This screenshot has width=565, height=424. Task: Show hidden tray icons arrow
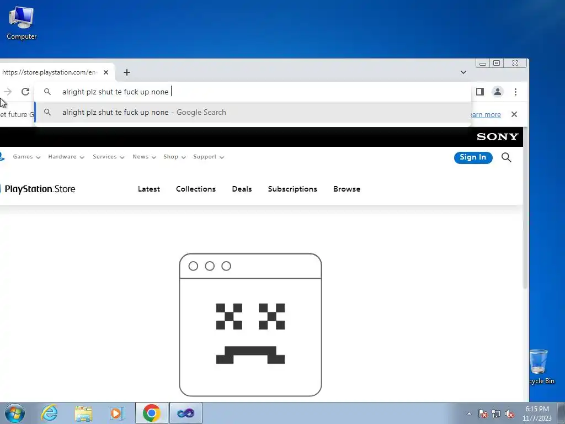pos(469,414)
